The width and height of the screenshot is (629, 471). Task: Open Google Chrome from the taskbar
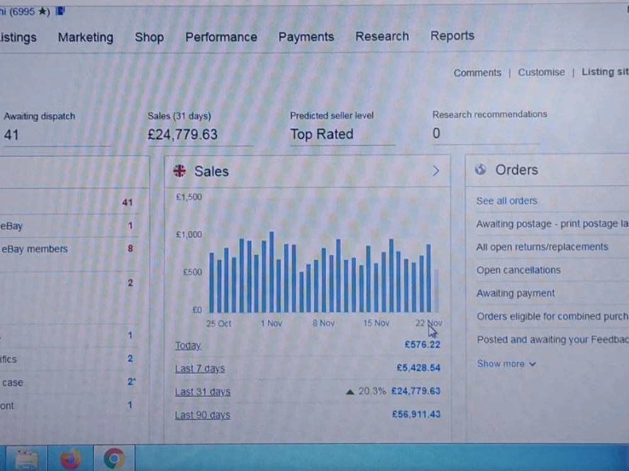[113, 457]
